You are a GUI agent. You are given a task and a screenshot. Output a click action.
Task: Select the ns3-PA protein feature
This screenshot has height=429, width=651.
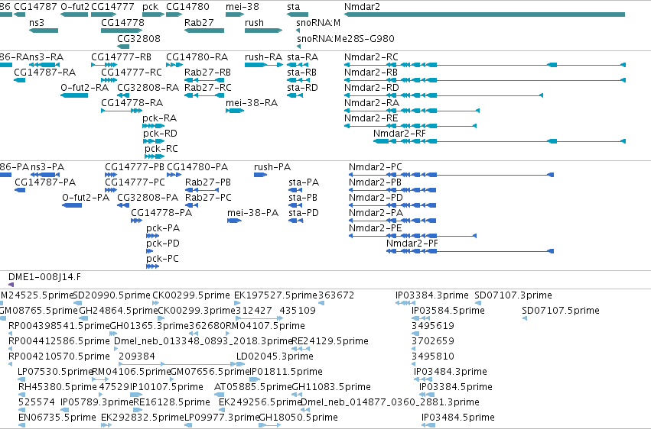coord(45,175)
